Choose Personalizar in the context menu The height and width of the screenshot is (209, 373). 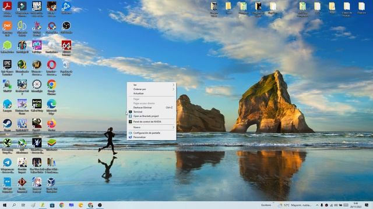pyautogui.click(x=152, y=137)
